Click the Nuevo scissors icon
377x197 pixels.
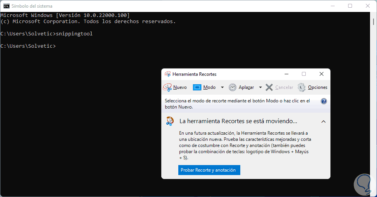168,87
